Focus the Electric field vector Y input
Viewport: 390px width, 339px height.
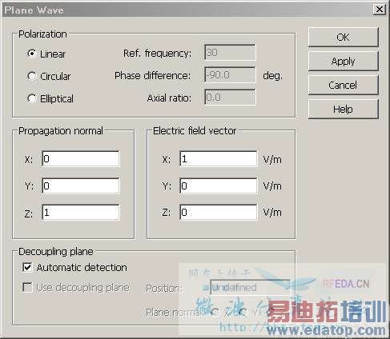(x=219, y=185)
